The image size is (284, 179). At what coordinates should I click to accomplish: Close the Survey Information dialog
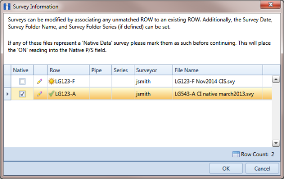271,4
